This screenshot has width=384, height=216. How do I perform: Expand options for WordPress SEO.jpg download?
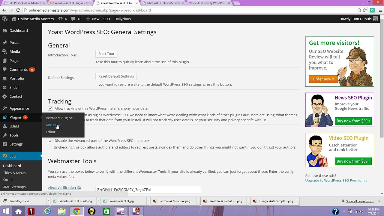click(x=148, y=201)
